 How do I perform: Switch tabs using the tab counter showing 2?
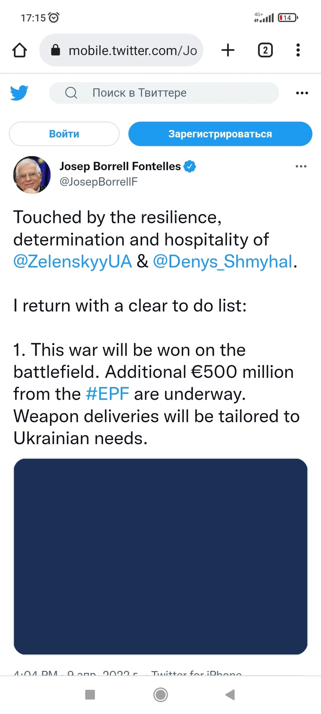click(x=265, y=50)
